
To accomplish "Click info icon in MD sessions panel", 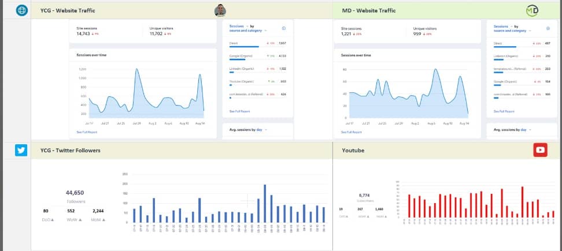I will click(548, 28).
